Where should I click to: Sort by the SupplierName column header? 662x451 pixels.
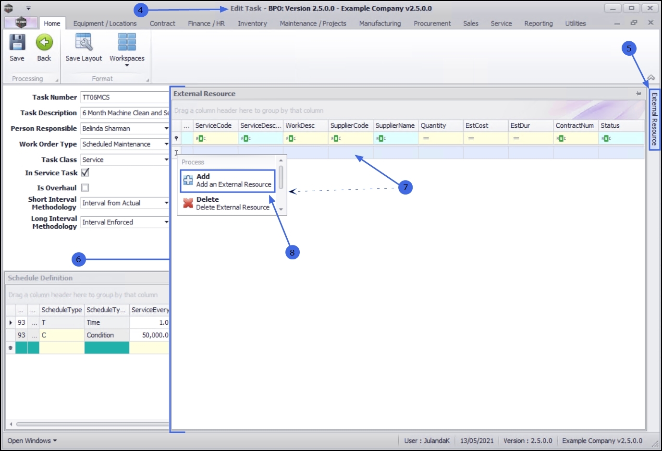(x=396, y=126)
